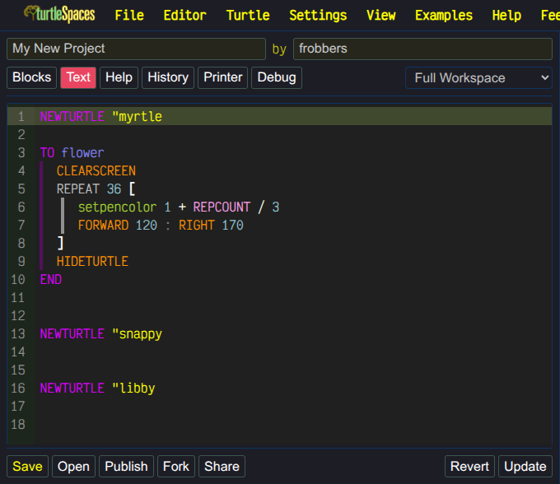Publish the project
This screenshot has width=560, height=484.
click(x=127, y=466)
